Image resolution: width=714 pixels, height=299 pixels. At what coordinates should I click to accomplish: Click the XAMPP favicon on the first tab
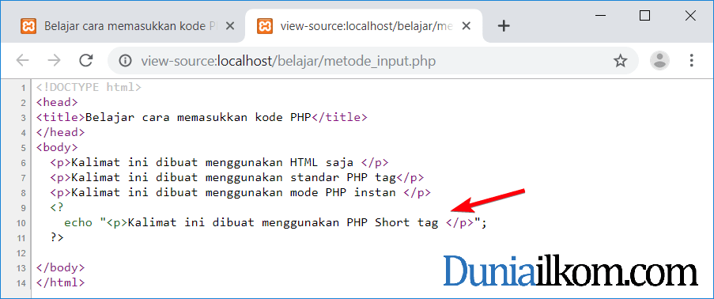coord(28,26)
